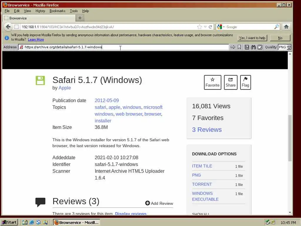Open the URL history dropdown arrow
Image resolution: width=301 pixels, height=226 pixels.
click(x=205, y=27)
